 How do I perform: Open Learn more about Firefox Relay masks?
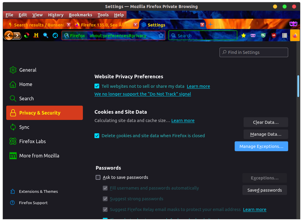pyautogui.click(x=255, y=210)
